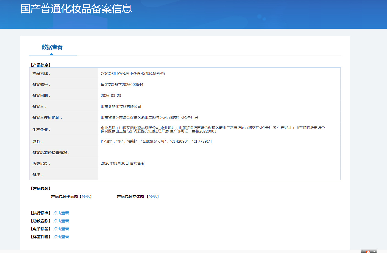
Task: Preview the 产品包装立体图 image
Action: pyautogui.click(x=153, y=196)
